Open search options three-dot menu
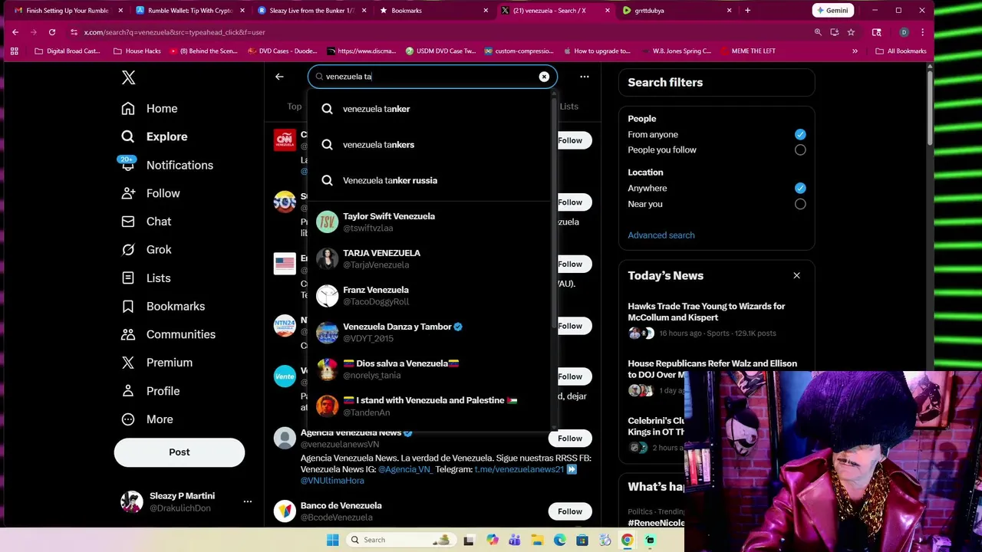Image resolution: width=982 pixels, height=552 pixels. 585,77
